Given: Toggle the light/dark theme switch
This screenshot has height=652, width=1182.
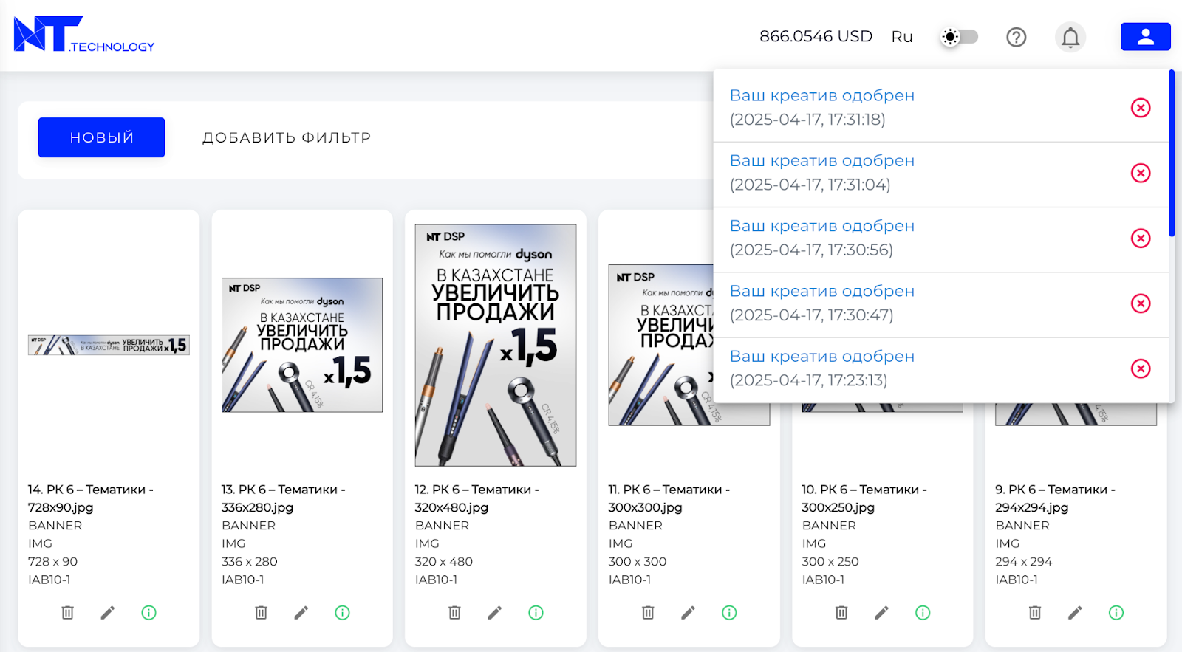Looking at the screenshot, I should [x=959, y=37].
